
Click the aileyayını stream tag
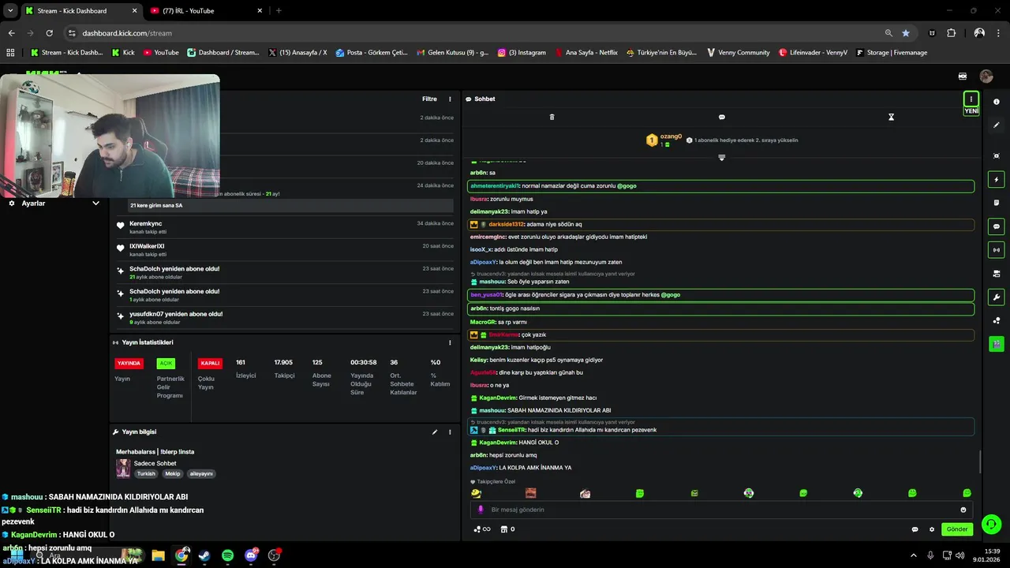[x=201, y=474]
